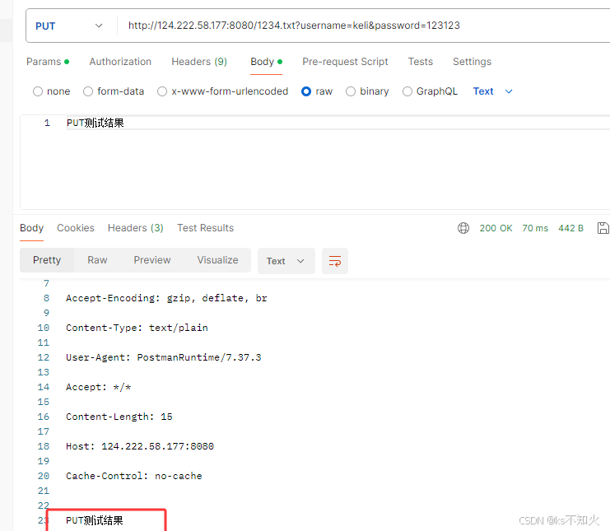610x531 pixels.
Task: Switch to Raw response view
Action: (x=97, y=260)
